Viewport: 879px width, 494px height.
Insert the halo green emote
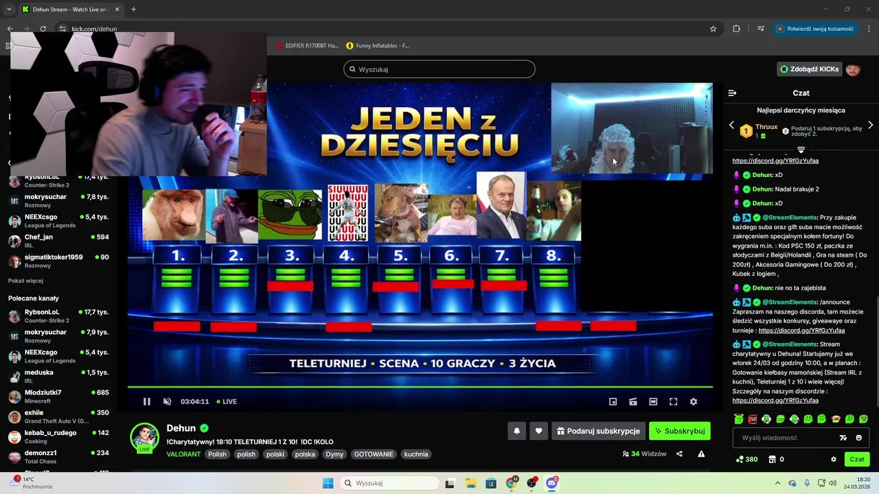[x=739, y=419]
